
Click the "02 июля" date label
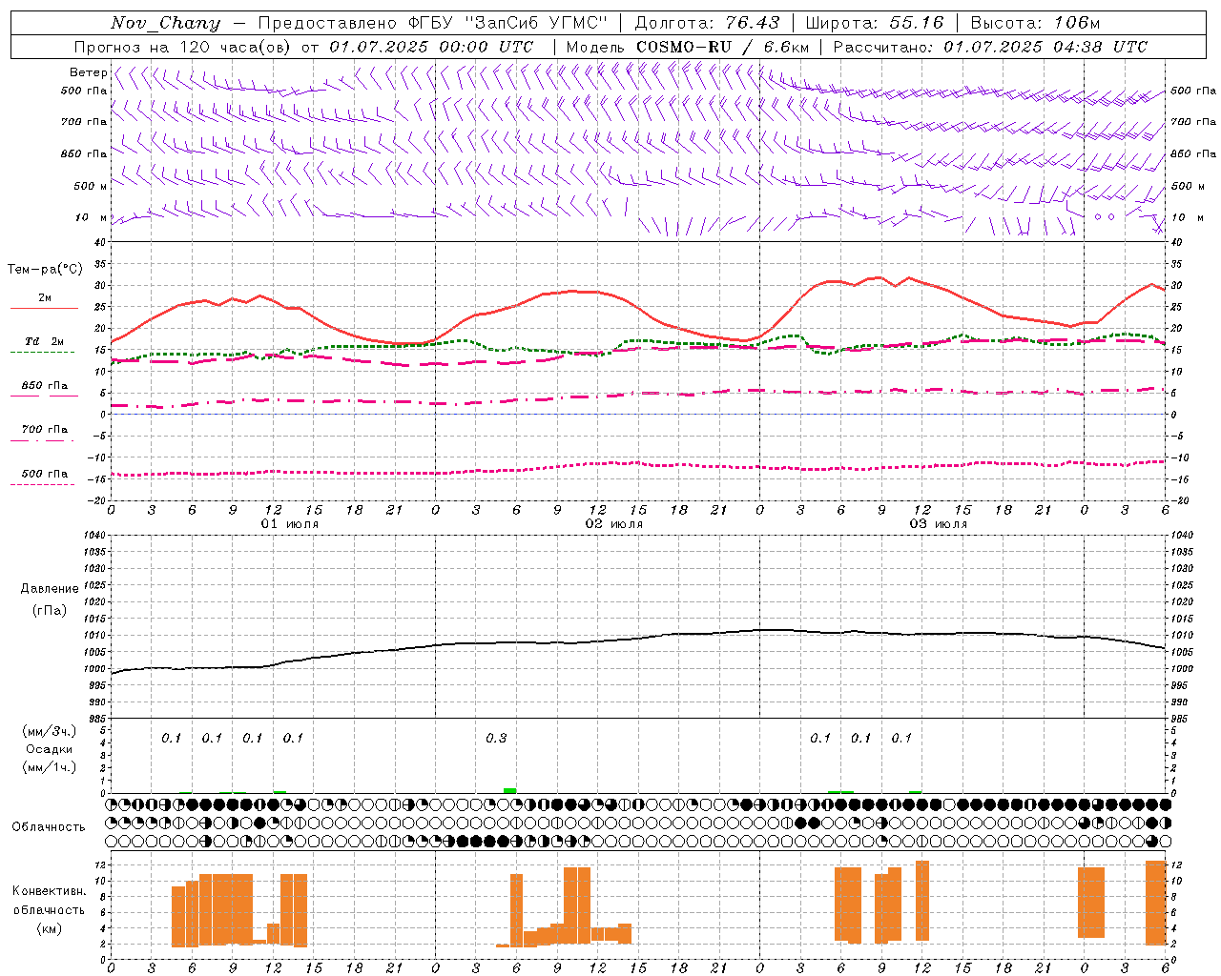click(x=614, y=524)
